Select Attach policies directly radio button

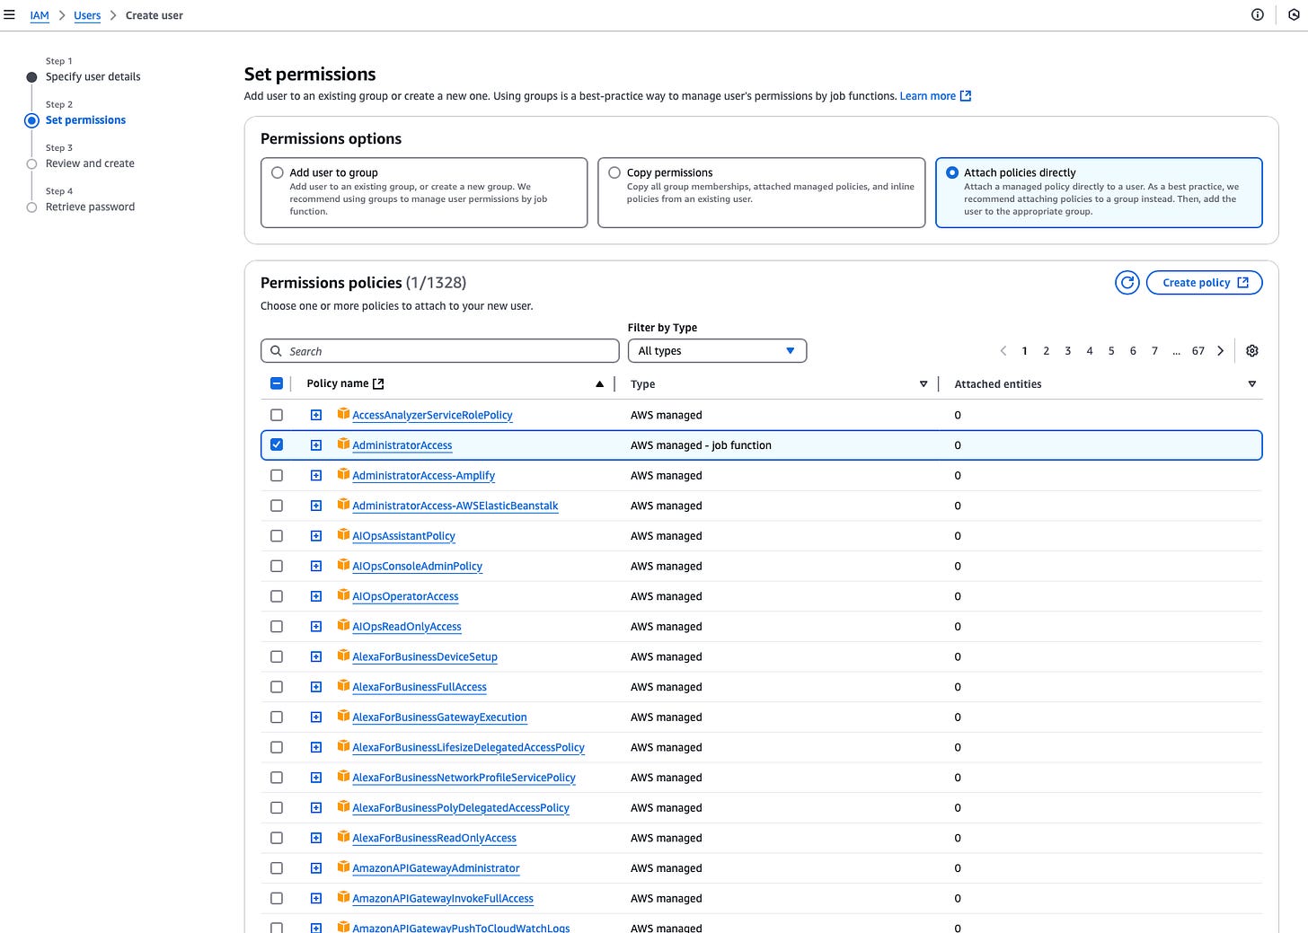coord(952,172)
